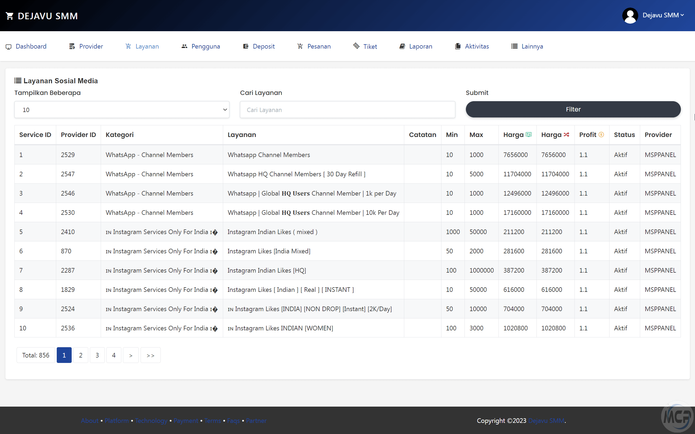Click the coin icon next to Profit
The width and height of the screenshot is (695, 434).
(x=601, y=134)
